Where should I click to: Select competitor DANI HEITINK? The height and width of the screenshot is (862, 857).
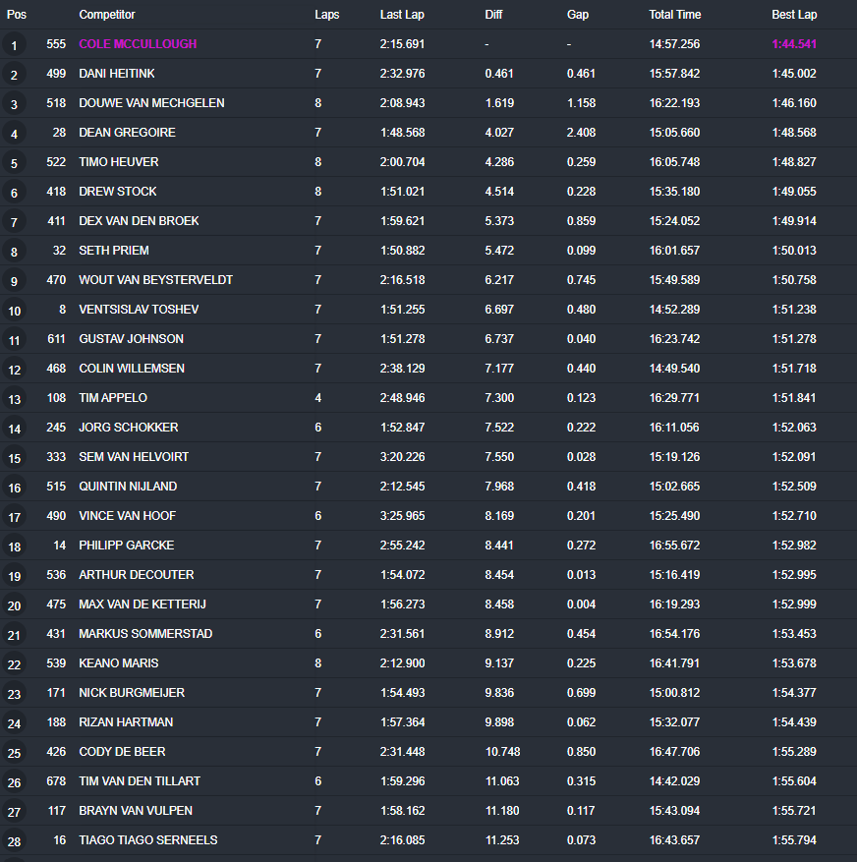[117, 74]
